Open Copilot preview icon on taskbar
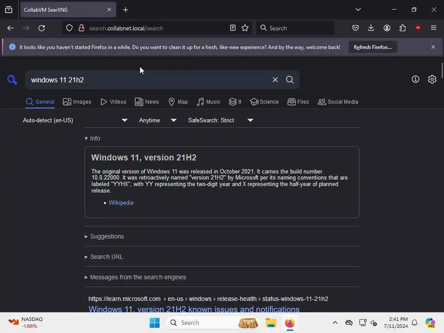This screenshot has height=333, width=444. coord(430,323)
